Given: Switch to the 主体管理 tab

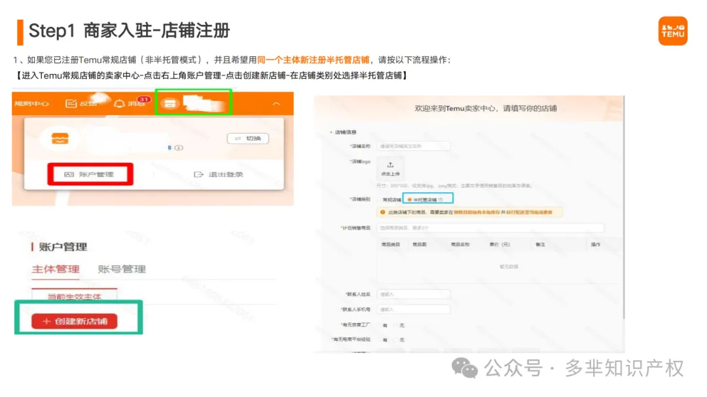Looking at the screenshot, I should point(56,269).
